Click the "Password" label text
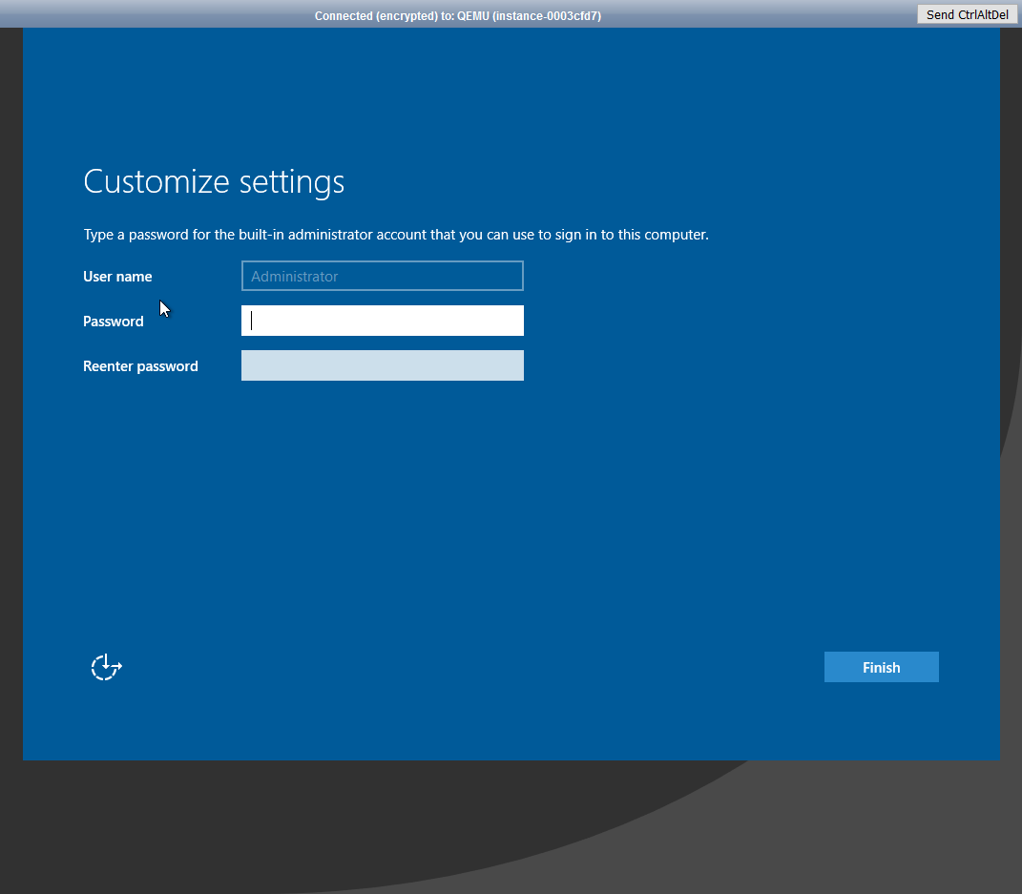 pos(113,322)
